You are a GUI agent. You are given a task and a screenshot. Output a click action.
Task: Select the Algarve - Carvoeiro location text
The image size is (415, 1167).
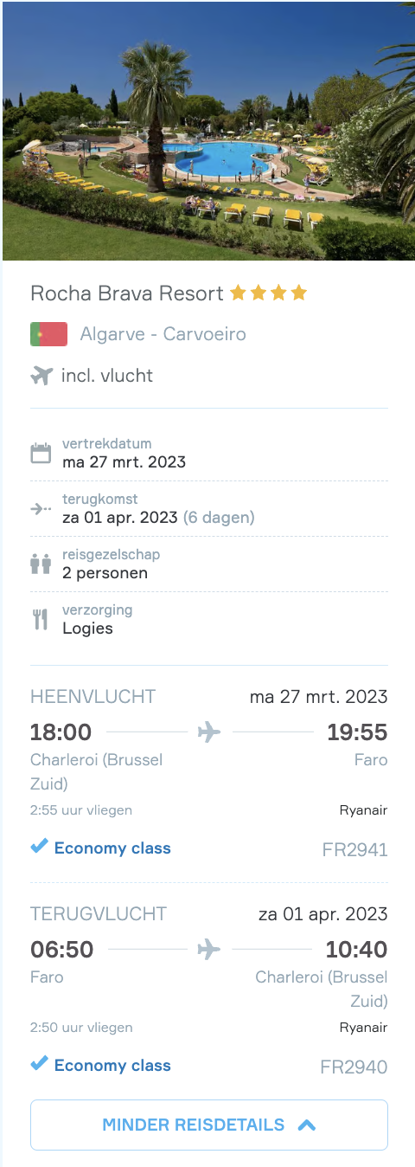coord(163,334)
